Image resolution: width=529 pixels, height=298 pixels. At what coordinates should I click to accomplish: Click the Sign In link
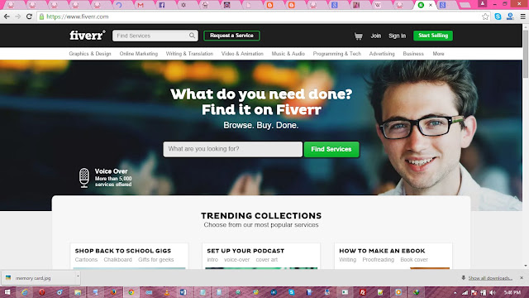(397, 36)
